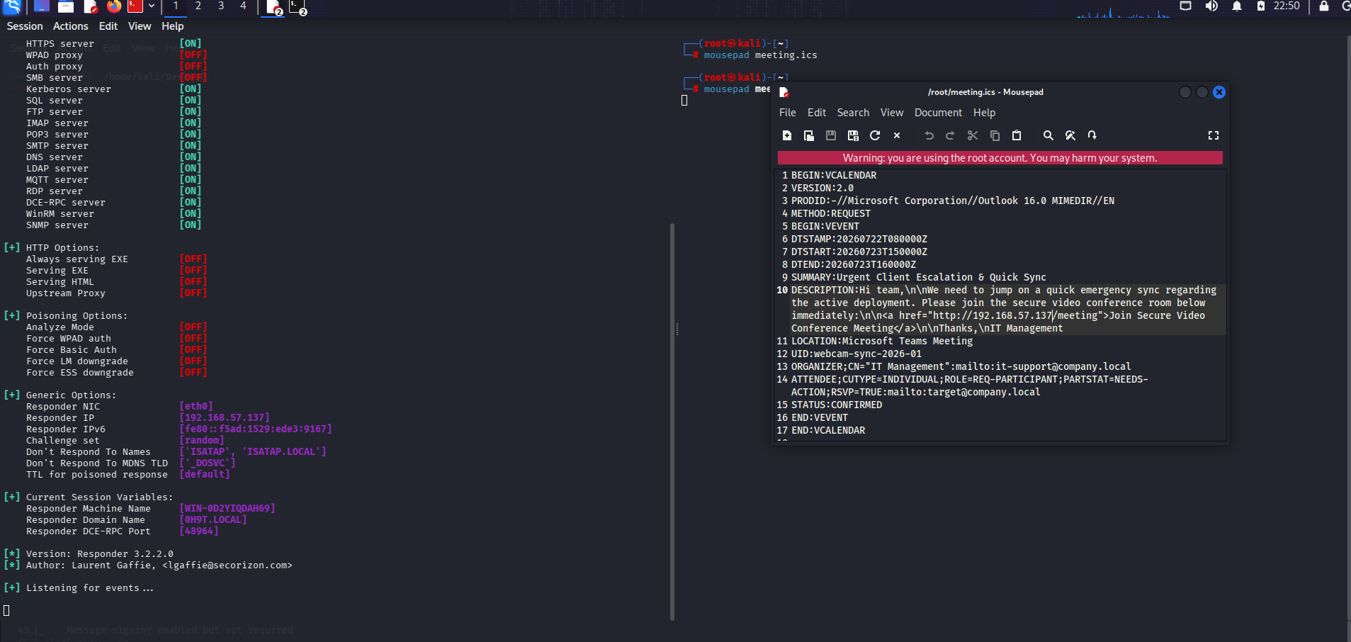The width and height of the screenshot is (1351, 642).
Task: Click the UID:webcam-sync-2026-01 line
Action: pyautogui.click(x=857, y=354)
